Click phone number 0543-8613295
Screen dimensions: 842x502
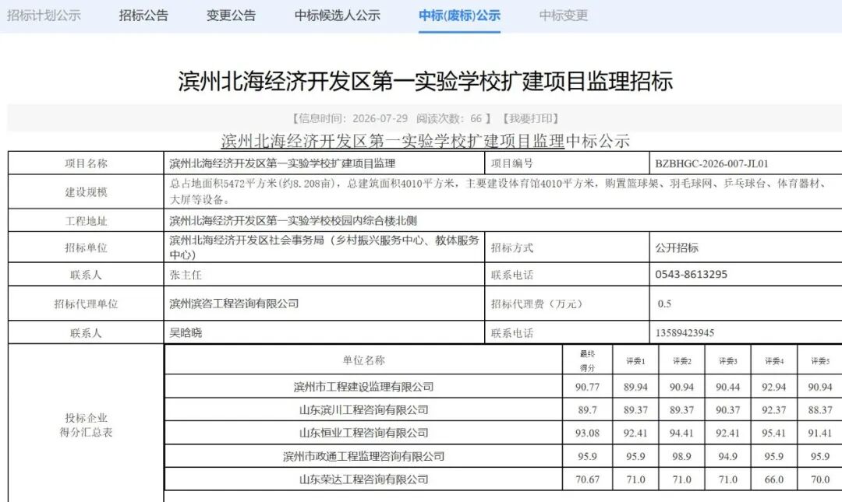(691, 275)
